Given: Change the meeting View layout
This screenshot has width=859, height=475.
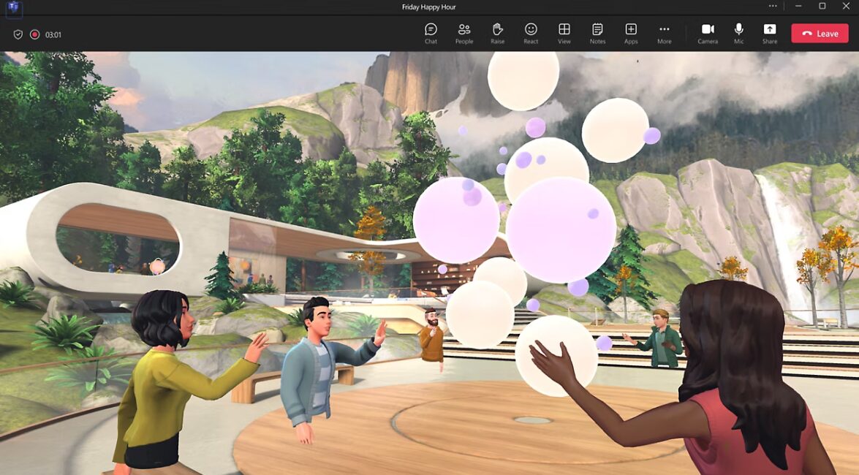Looking at the screenshot, I should click(564, 34).
